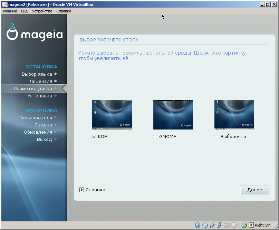Select the KDE desktop radio button

(x=94, y=137)
